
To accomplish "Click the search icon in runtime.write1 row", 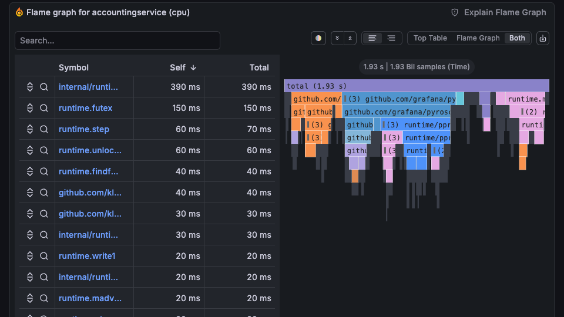I will tap(44, 256).
